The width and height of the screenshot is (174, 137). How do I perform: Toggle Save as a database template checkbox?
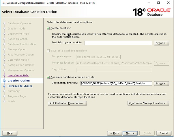pyautogui.click(x=48, y=51)
